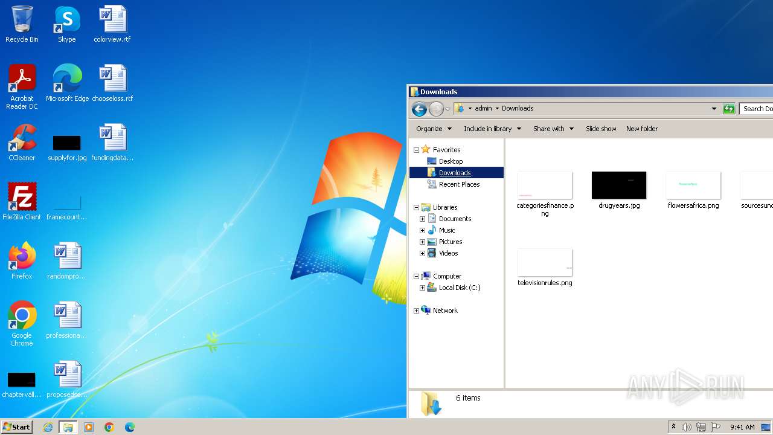Viewport: 773px width, 435px height.
Task: Open Windows Media Player from the taskbar
Action: coord(89,427)
